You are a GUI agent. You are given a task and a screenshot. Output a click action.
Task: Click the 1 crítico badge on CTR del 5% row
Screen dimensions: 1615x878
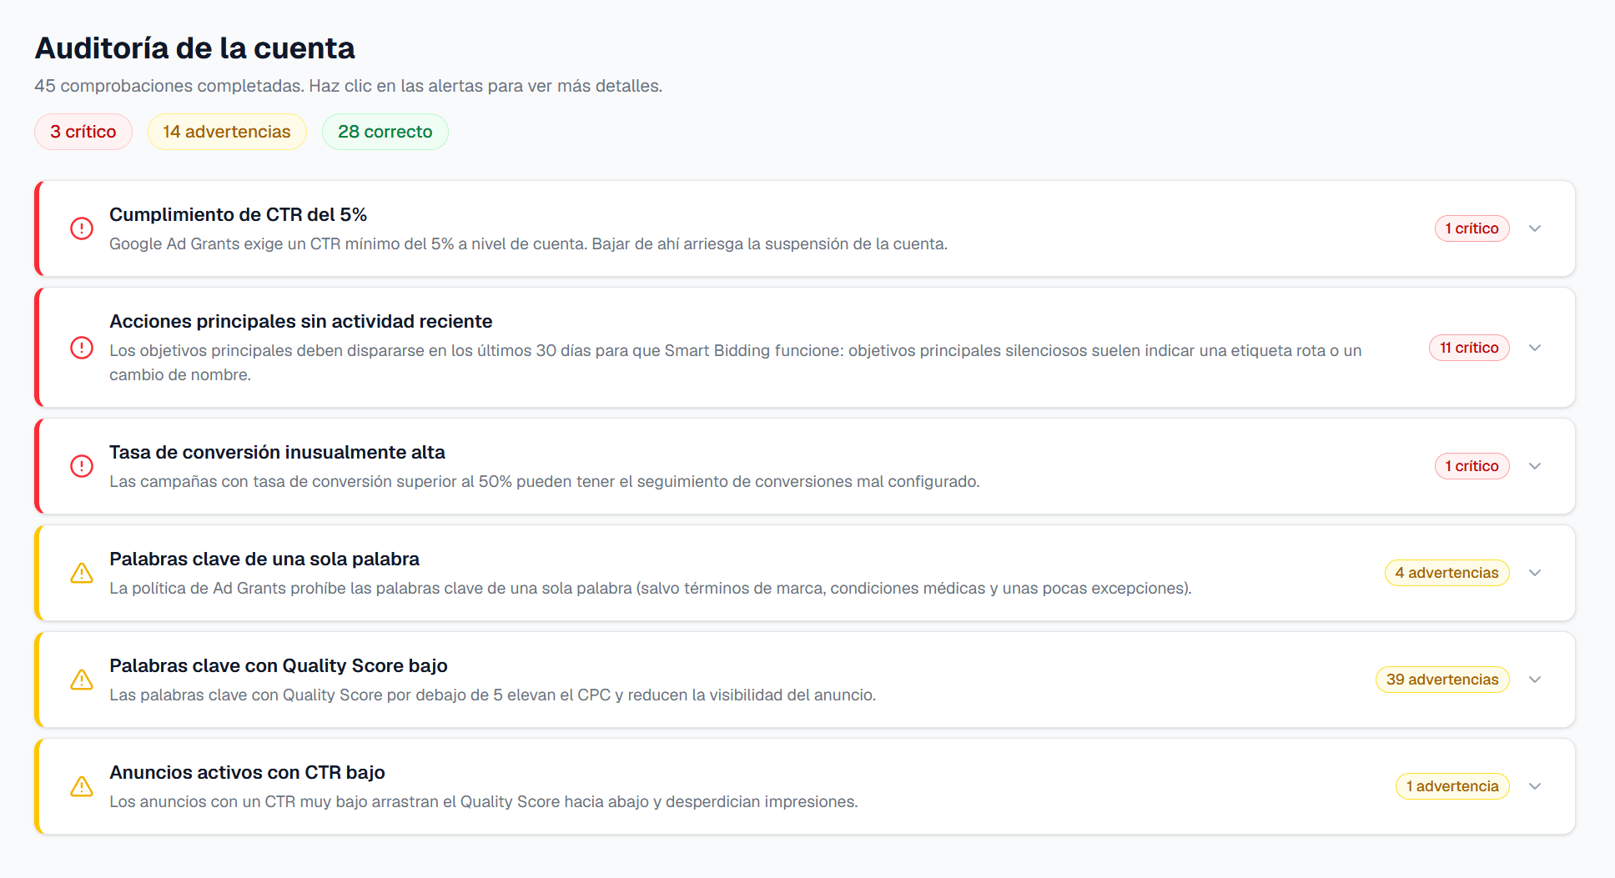point(1472,228)
